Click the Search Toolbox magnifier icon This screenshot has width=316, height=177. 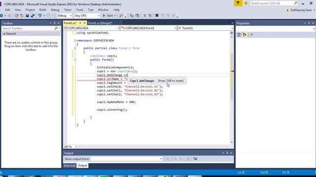56,29
